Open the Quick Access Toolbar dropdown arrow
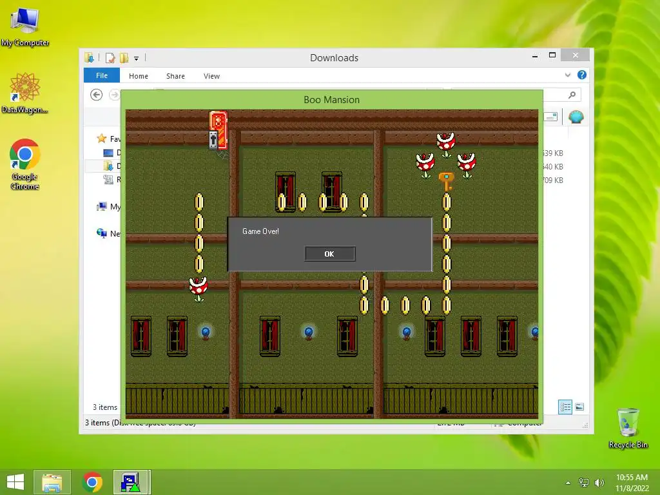This screenshot has height=495, width=660. (x=137, y=59)
